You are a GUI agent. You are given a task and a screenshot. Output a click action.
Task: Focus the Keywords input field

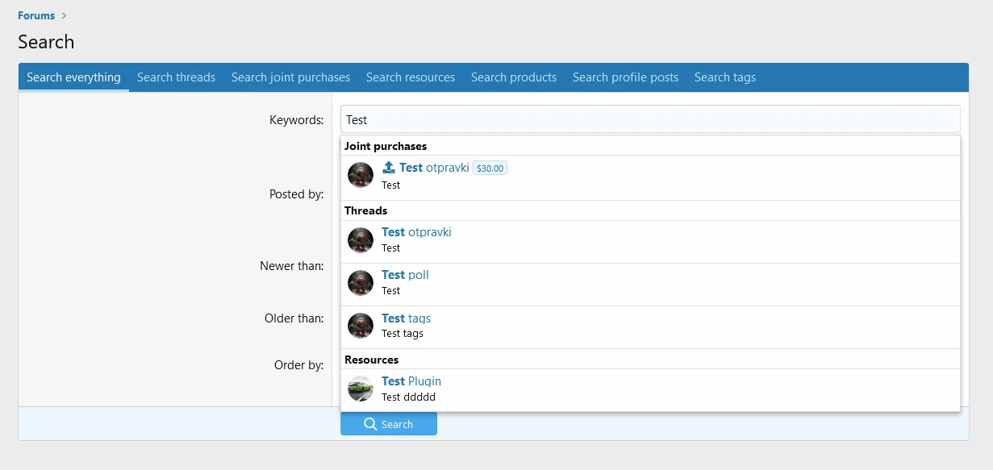[649, 119]
